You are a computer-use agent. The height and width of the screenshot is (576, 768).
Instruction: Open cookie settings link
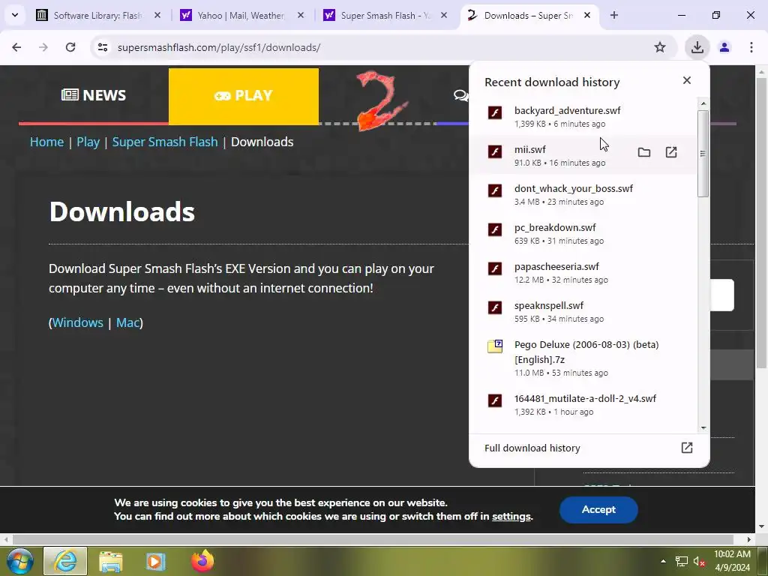511,516
